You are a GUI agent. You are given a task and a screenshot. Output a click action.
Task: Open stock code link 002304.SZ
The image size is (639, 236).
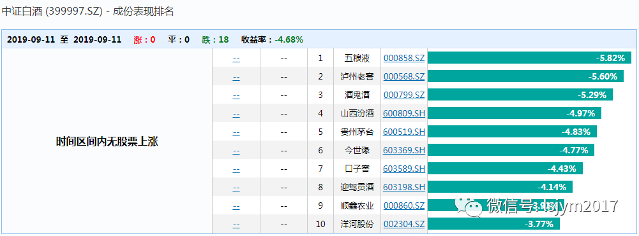(x=404, y=224)
